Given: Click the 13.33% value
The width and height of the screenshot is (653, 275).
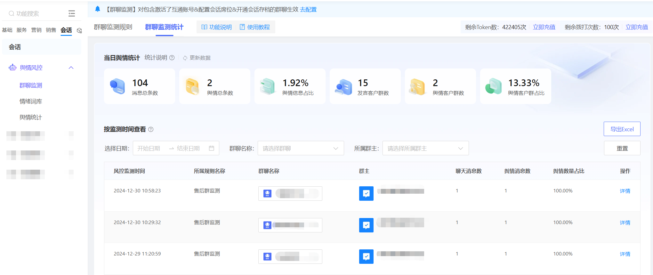Looking at the screenshot, I should [x=524, y=83].
